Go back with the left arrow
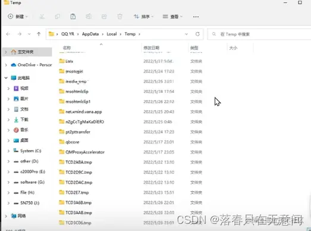The width and height of the screenshot is (311, 231). 8,34
